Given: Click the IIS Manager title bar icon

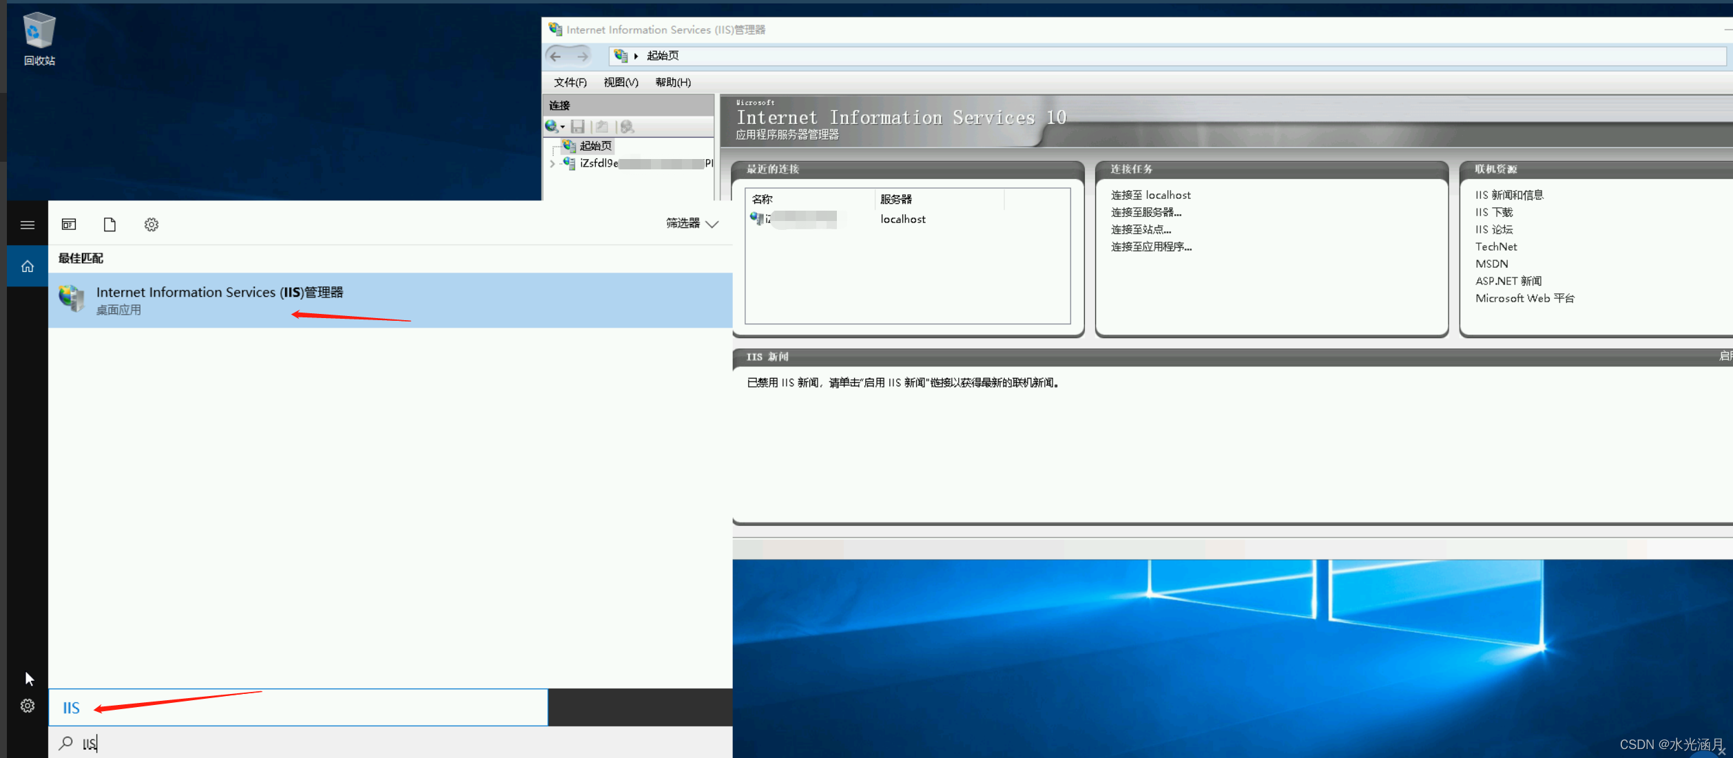Looking at the screenshot, I should point(555,29).
